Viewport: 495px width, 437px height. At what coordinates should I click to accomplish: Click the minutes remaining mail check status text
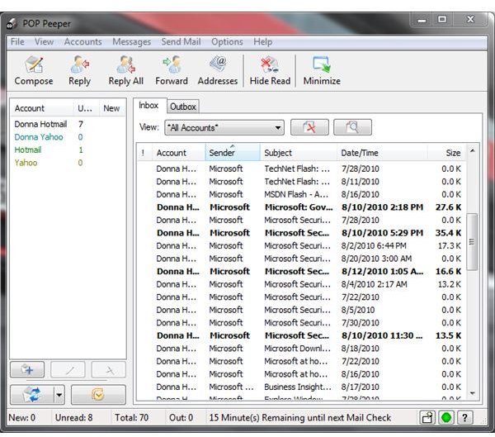click(300, 418)
